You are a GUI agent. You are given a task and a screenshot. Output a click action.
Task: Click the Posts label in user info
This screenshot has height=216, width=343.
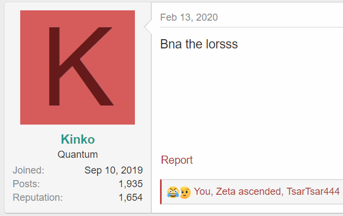point(26,184)
